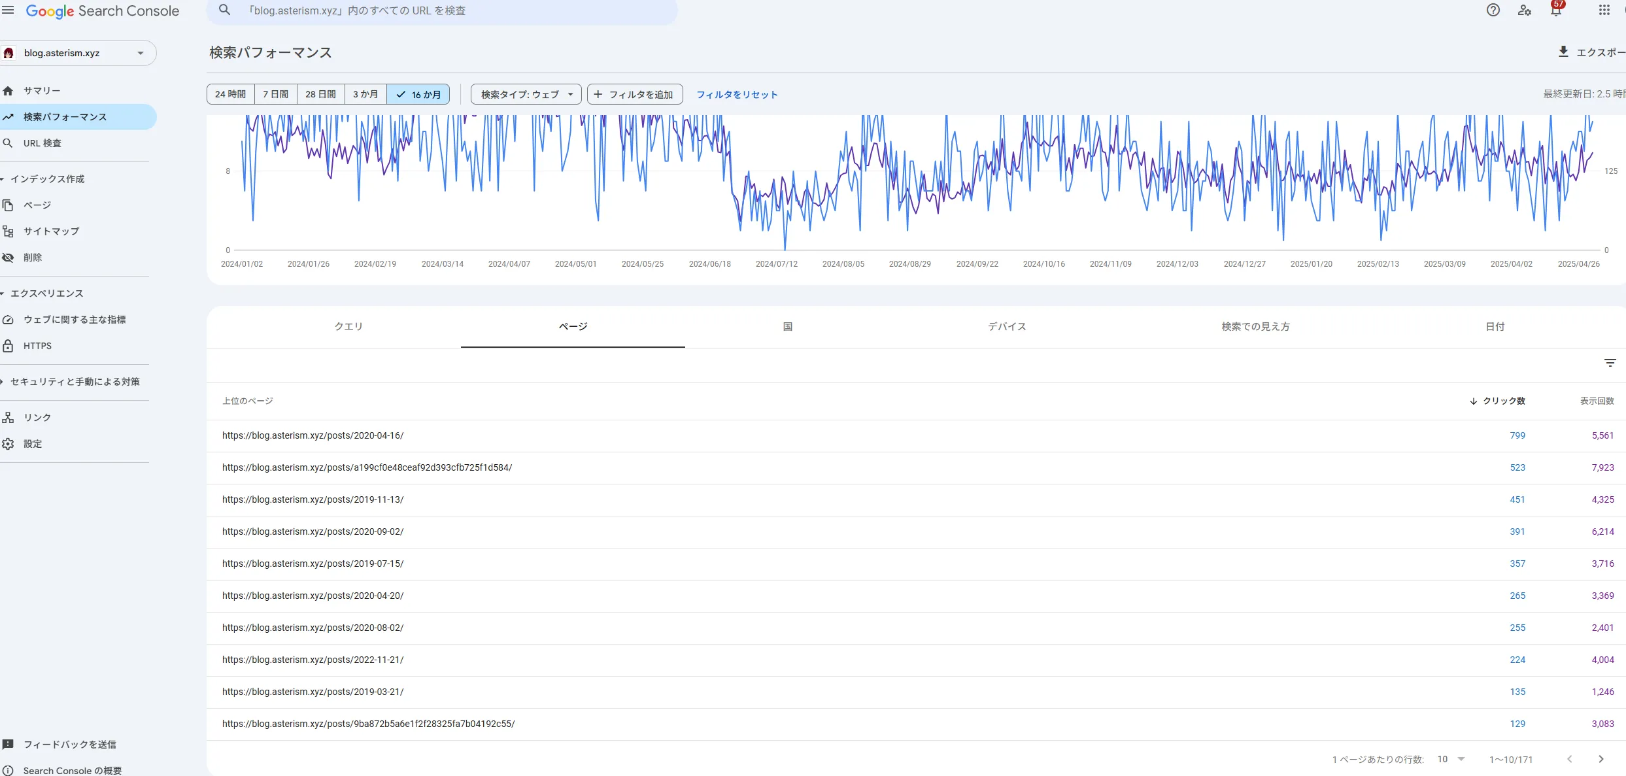Click the フィルタを追加 button
Image resolution: width=1626 pixels, height=776 pixels.
(635, 94)
